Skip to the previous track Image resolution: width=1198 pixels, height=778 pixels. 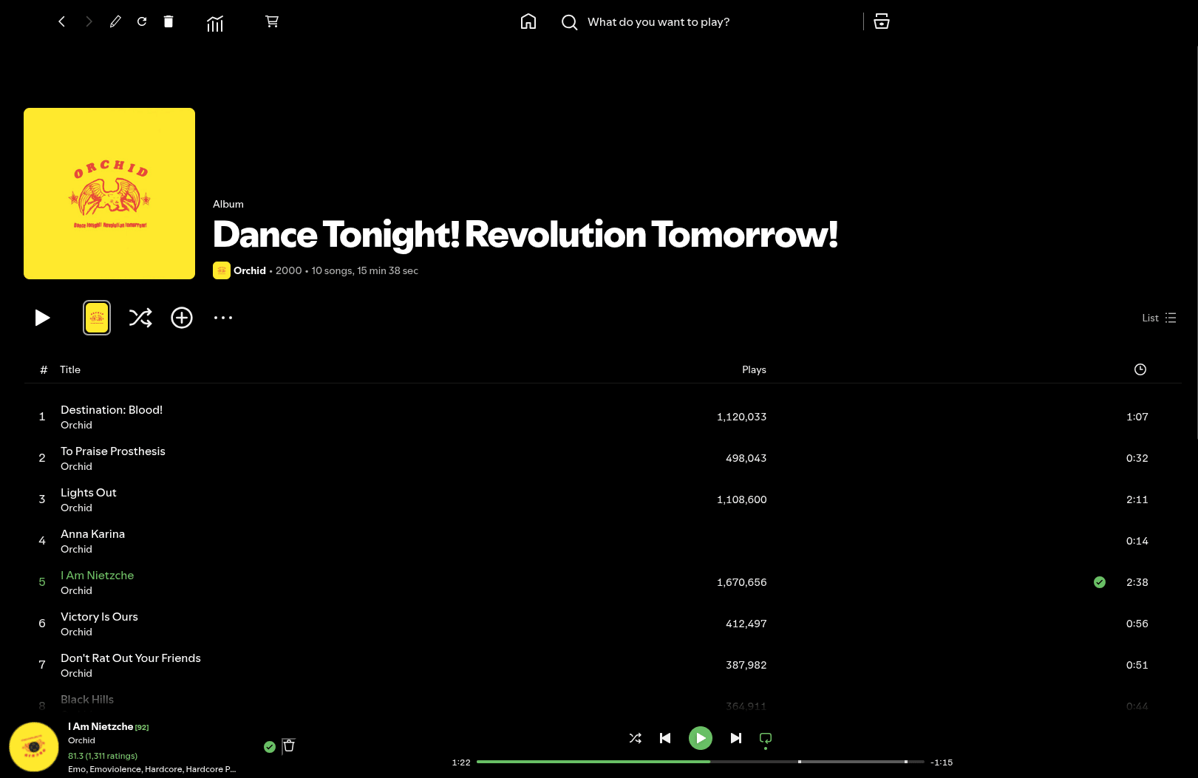665,738
